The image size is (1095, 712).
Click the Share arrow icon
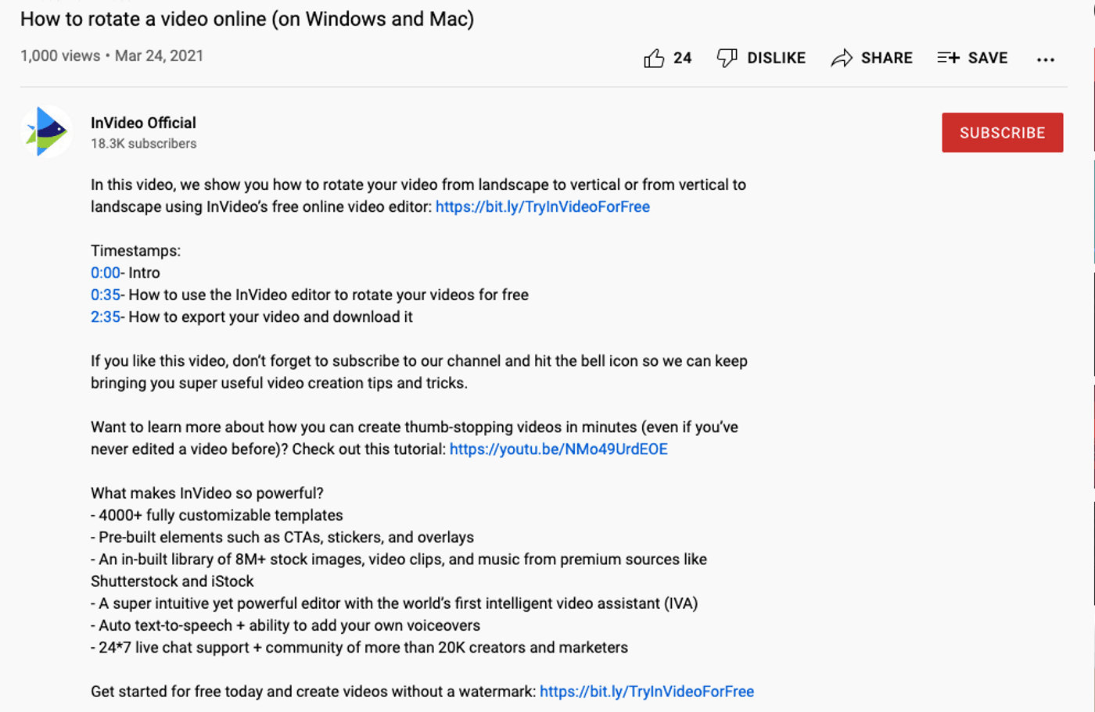842,58
